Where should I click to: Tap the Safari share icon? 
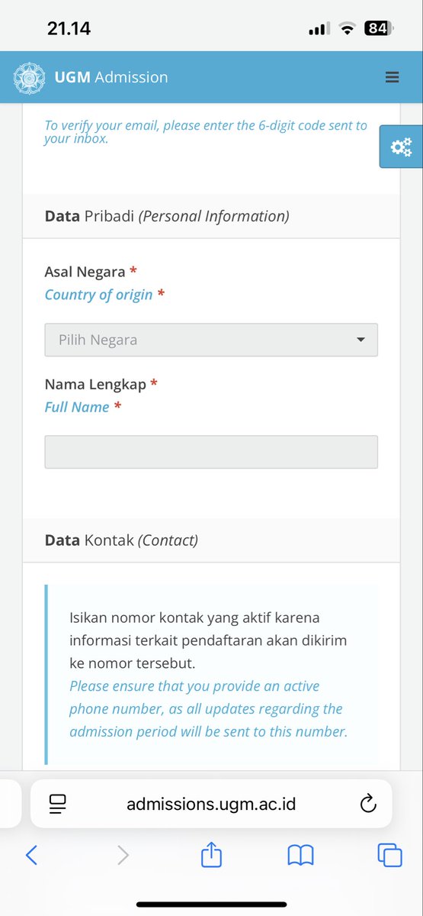point(211,855)
